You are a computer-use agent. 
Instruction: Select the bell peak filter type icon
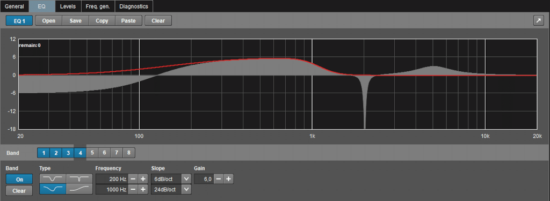point(53,179)
